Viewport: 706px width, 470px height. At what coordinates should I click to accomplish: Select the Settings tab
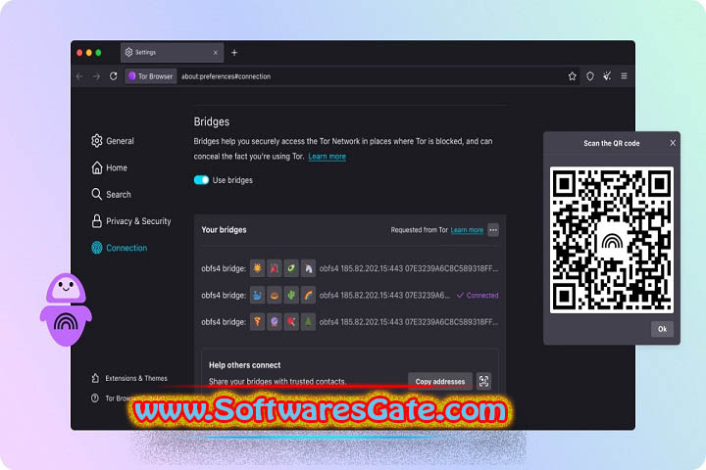pos(172,53)
